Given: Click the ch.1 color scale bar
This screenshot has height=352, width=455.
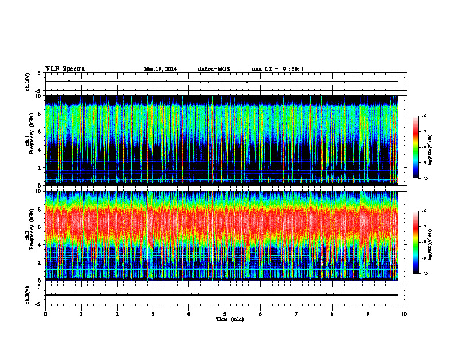Looking at the screenshot, I should point(416,147).
